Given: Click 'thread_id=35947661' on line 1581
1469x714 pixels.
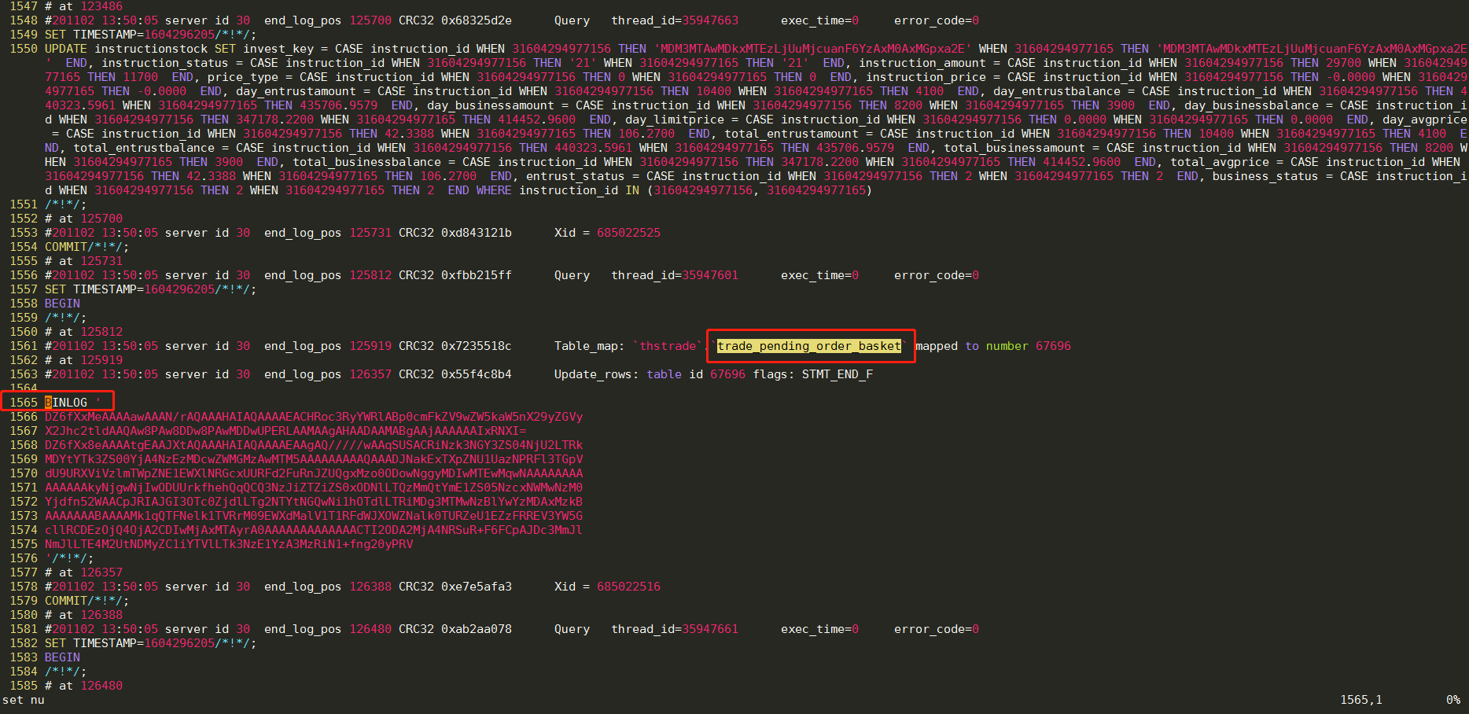Looking at the screenshot, I should [675, 629].
